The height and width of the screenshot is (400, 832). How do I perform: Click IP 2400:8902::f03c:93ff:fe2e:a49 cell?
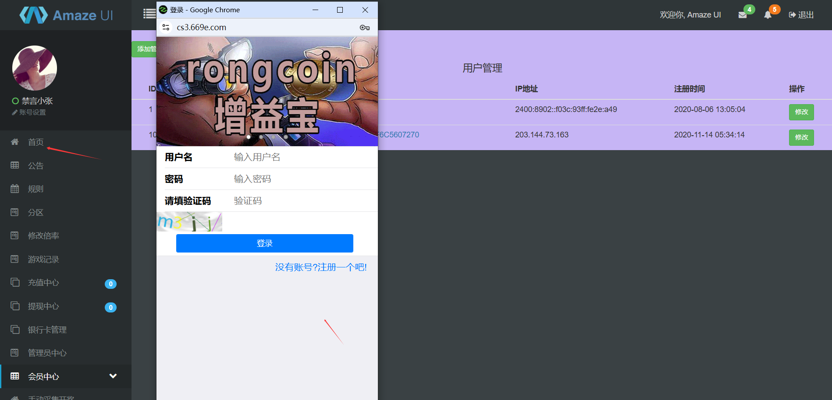coord(566,109)
